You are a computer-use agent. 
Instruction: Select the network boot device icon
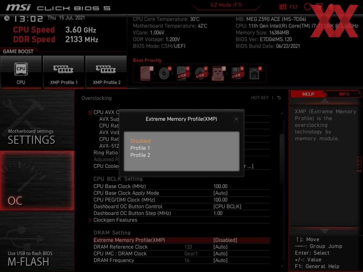pos(255,73)
